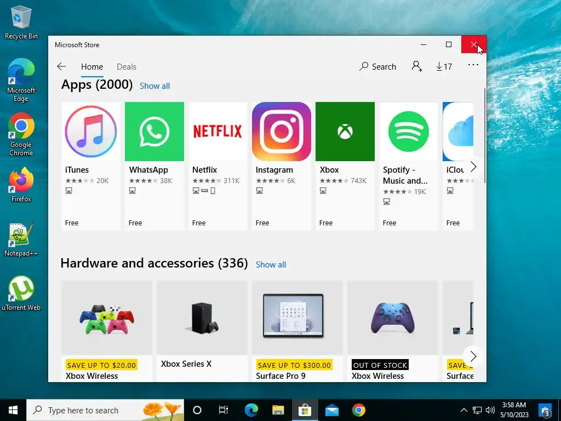The width and height of the screenshot is (561, 421).
Task: Select the Recycle Bin desktop icon
Action: click(x=21, y=22)
